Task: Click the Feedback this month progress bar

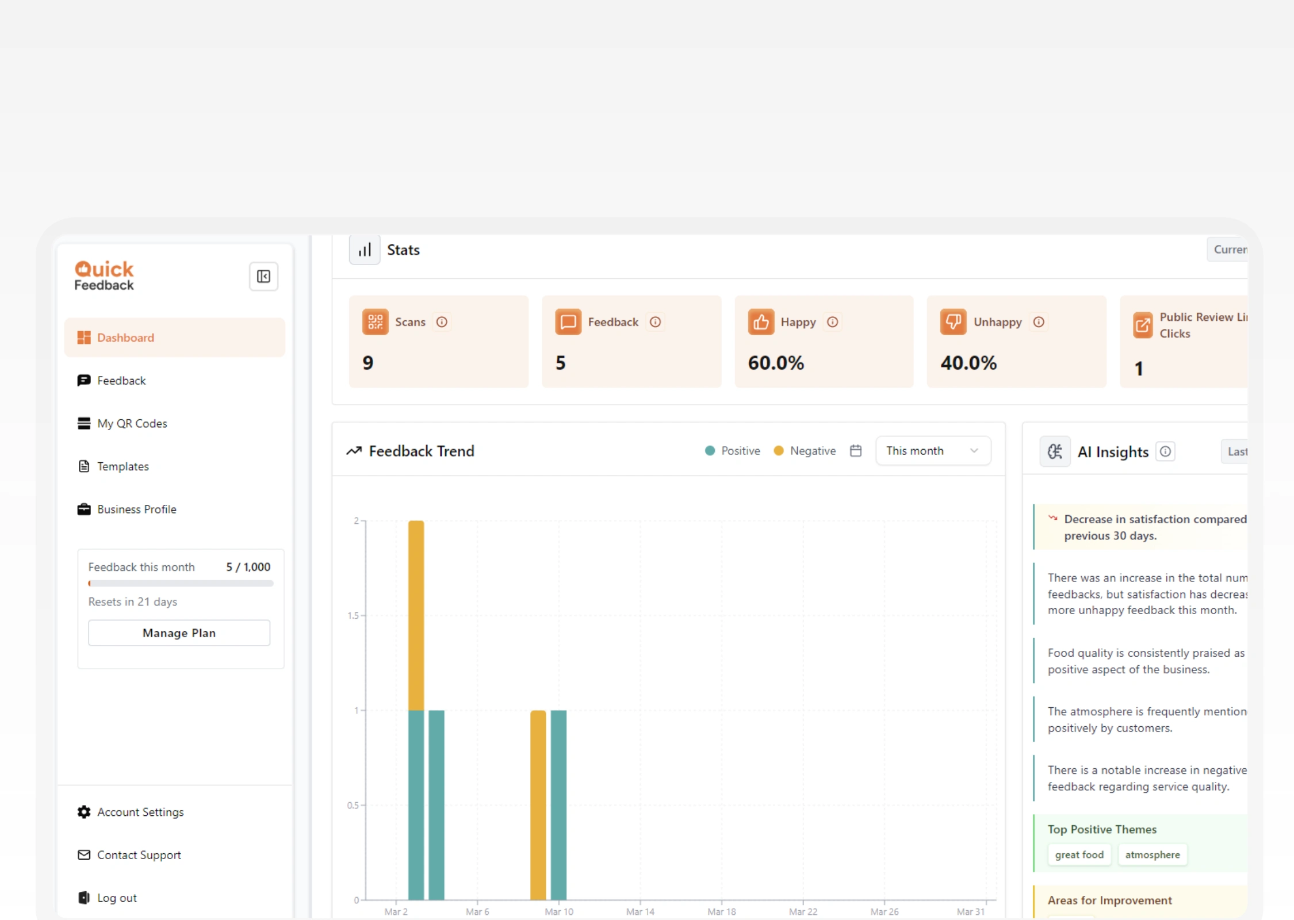Action: click(x=180, y=584)
